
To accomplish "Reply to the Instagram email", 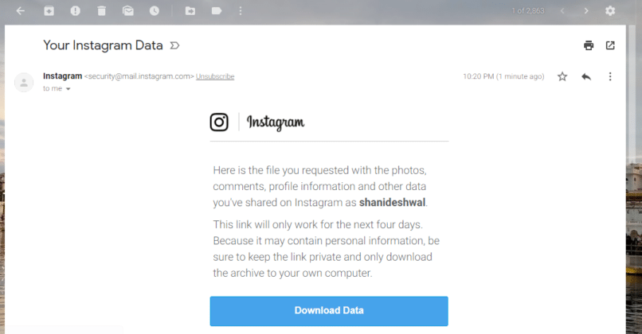I will (x=586, y=76).
